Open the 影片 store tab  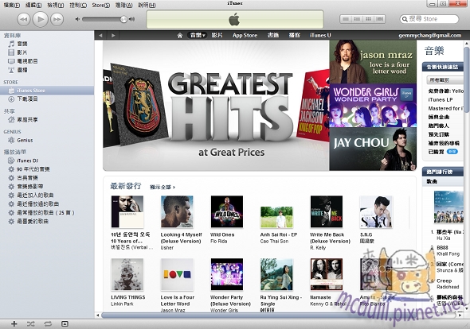217,35
